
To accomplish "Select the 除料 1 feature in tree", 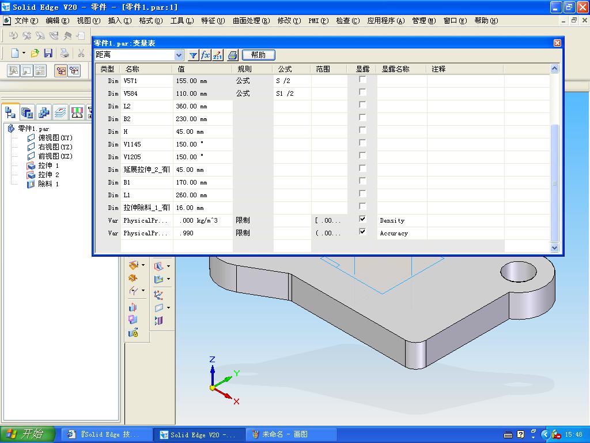I will click(48, 184).
